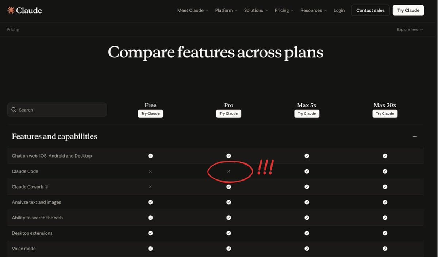The width and height of the screenshot is (438, 257).
Task: Select Login in the top navigation
Action: 339,10
